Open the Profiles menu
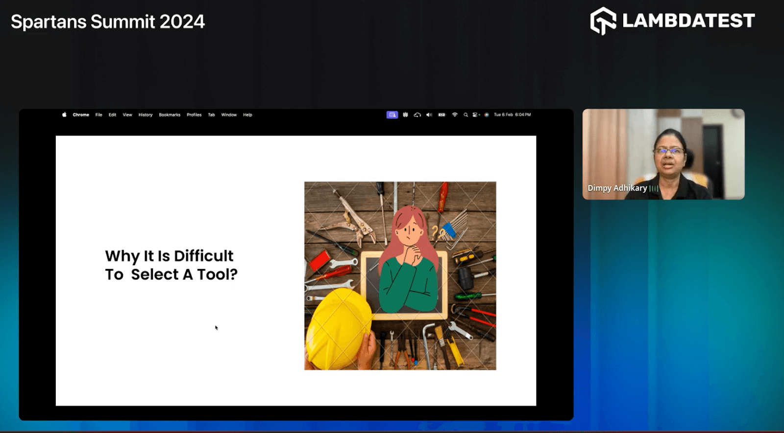 (194, 115)
